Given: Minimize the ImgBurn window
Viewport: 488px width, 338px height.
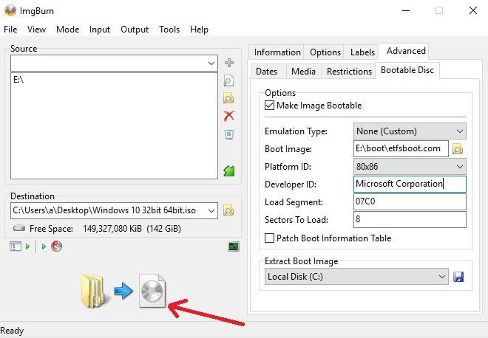Looking at the screenshot, I should pyautogui.click(x=405, y=10).
